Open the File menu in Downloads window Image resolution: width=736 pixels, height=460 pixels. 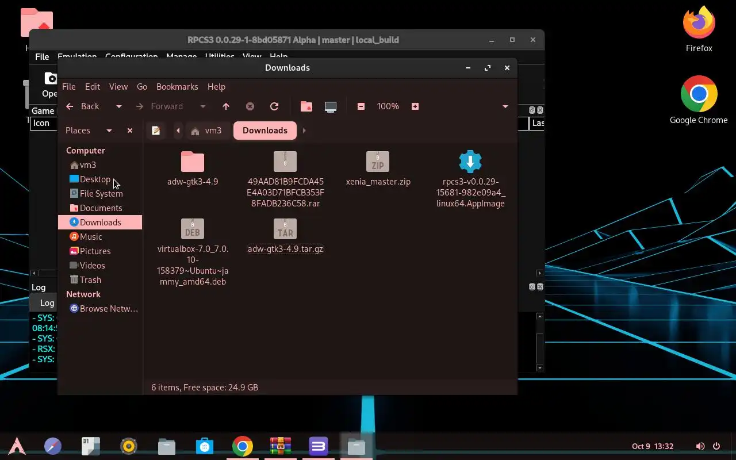69,87
